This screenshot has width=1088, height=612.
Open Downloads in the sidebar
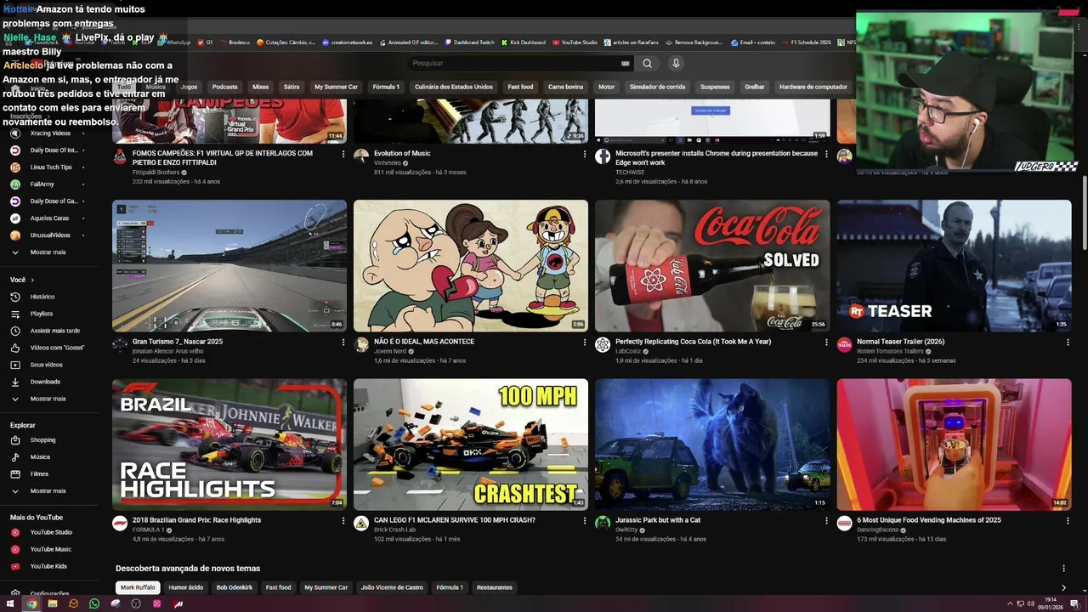pos(45,382)
